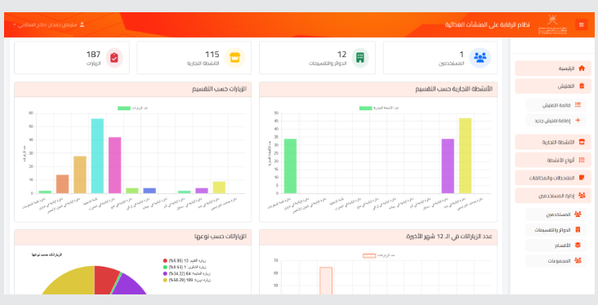Toggle the legend of the 12-month visits chart
Screen dimensions: 598x305
click(x=378, y=256)
